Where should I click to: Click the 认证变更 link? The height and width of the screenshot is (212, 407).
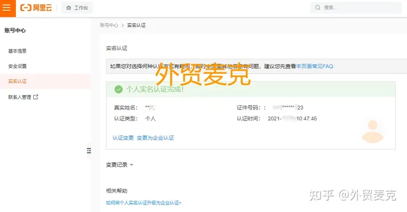pos(123,138)
